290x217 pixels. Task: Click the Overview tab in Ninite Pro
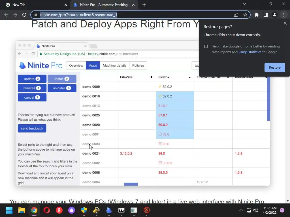point(76,66)
